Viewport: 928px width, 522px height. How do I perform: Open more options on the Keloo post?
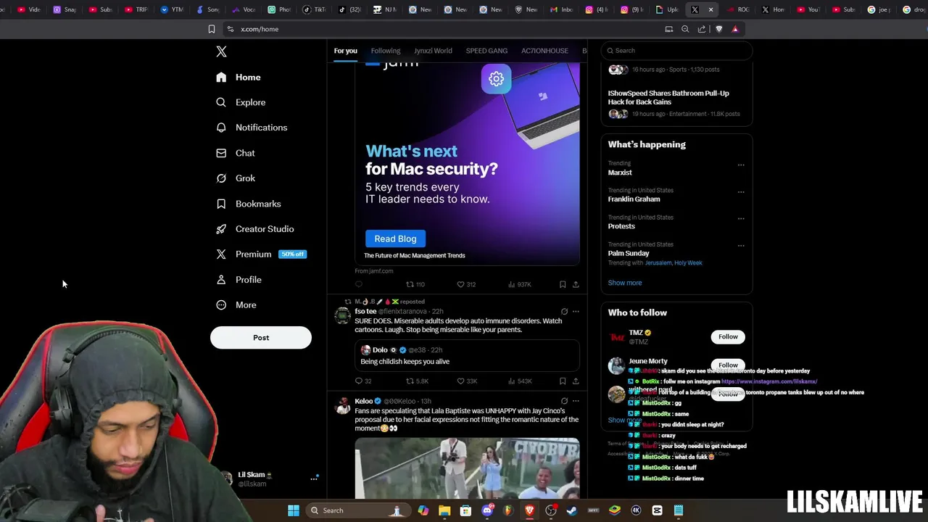[576, 401]
